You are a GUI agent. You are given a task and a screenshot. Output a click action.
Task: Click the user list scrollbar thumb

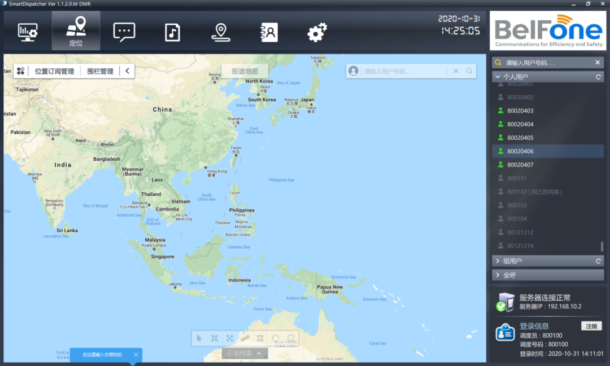pos(602,246)
